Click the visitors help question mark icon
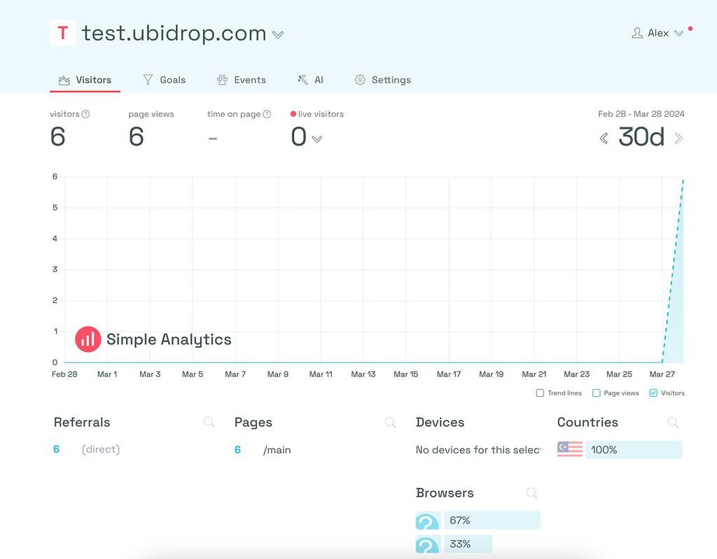The height and width of the screenshot is (559, 717). (x=85, y=114)
